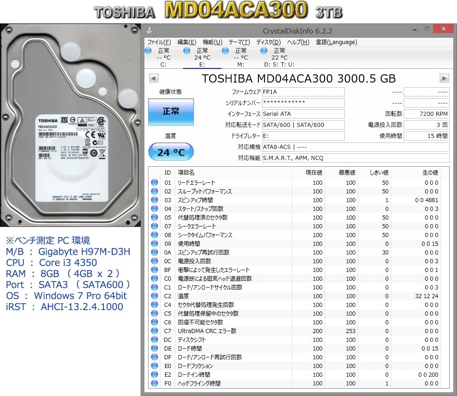Click status icon for 08 シークタイムパフォーマンス
The width and height of the screenshot is (457, 396).
[154, 235]
